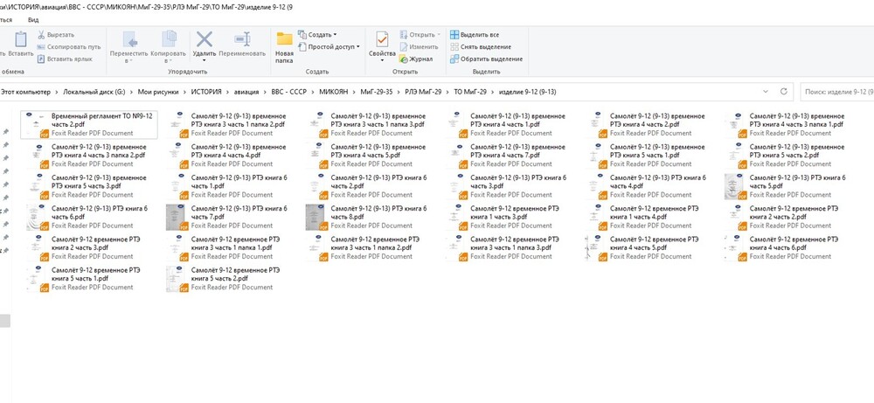Select Самолёт 9-12 временное РТЭ книга 4 часть 6.pdf
Screen dimensions: 874x403
787,248
